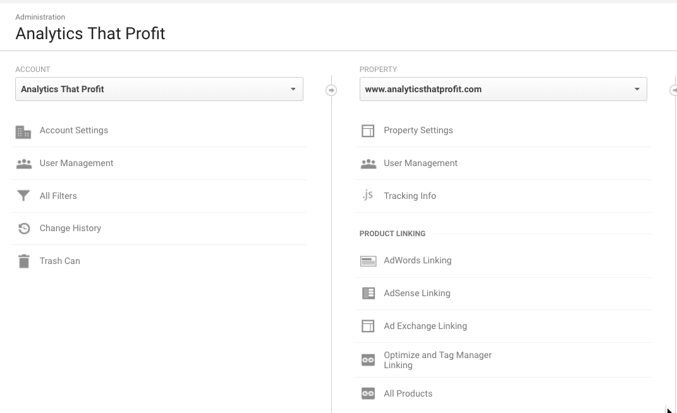The height and width of the screenshot is (413, 677).
Task: Open Account Settings
Action: (74, 130)
